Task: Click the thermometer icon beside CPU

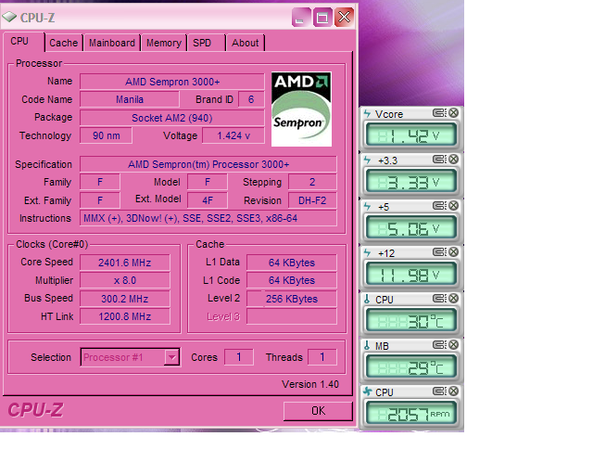Action: tap(367, 299)
